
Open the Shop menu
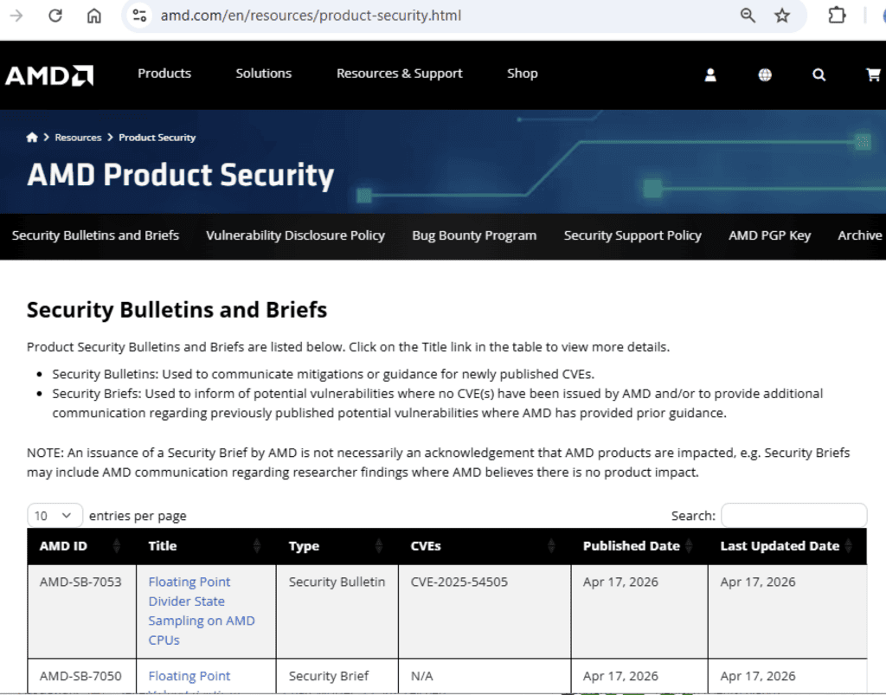522,74
